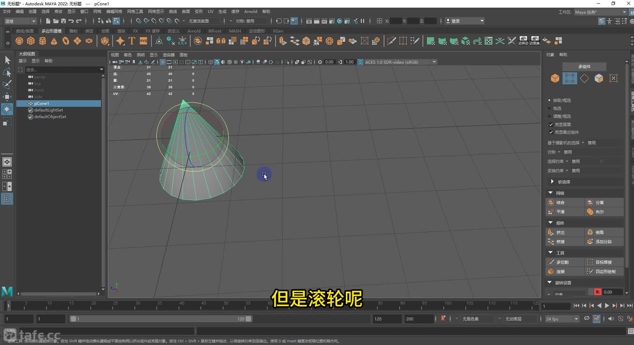
Task: Create a polygon sphere from the shelf
Action: tap(19, 41)
